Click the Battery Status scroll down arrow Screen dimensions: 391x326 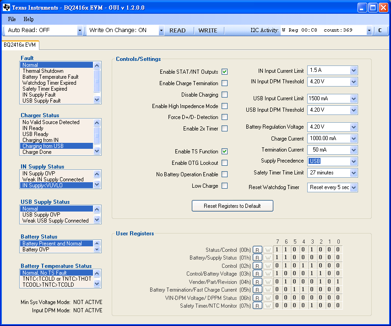97,249
